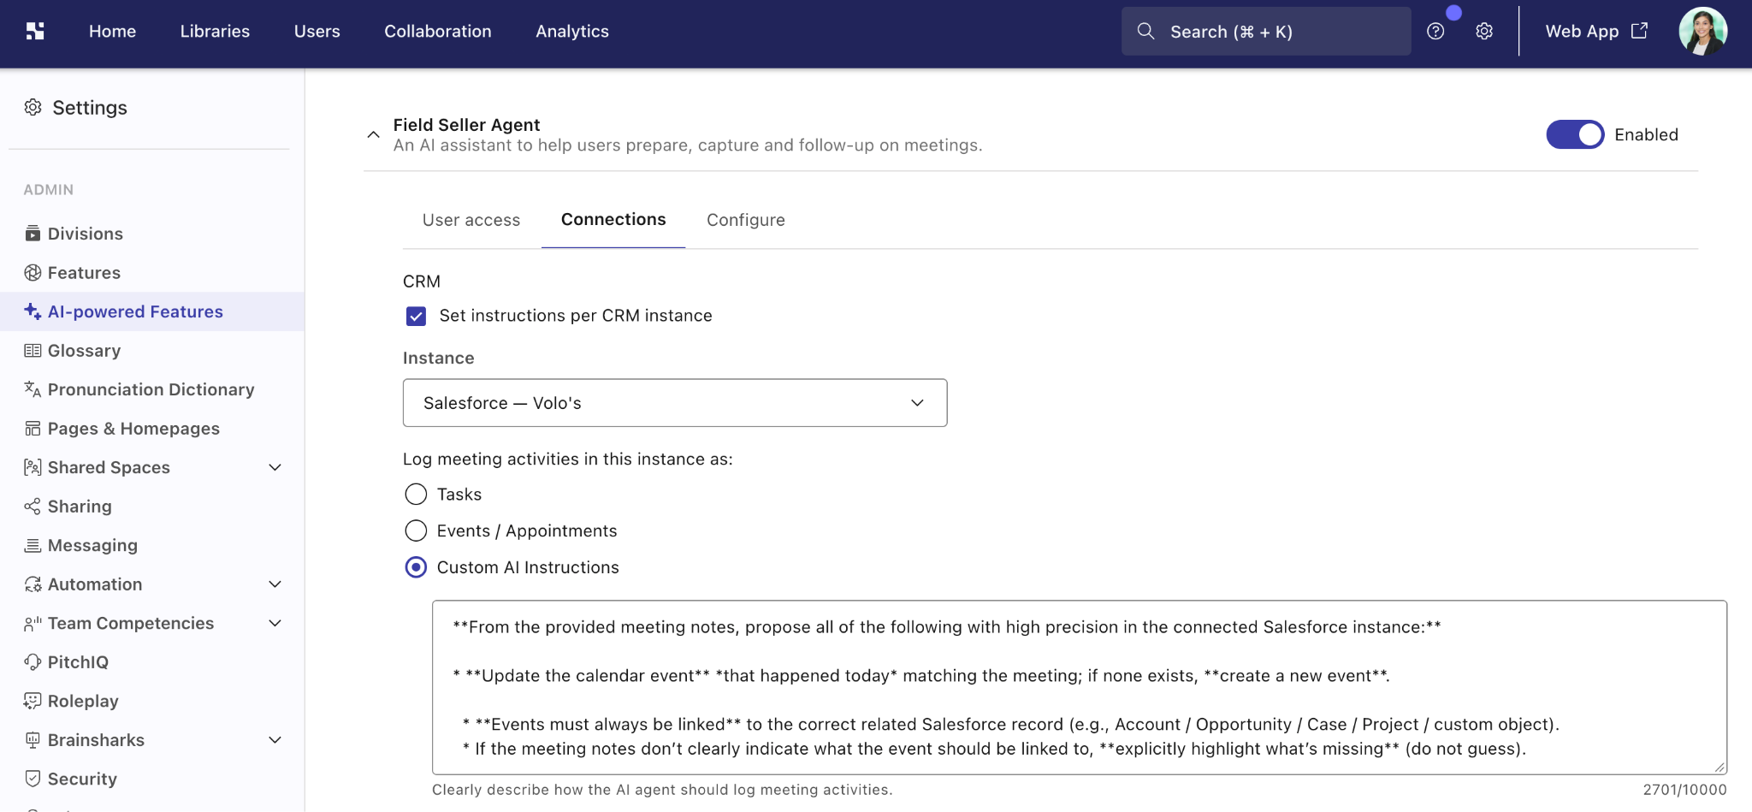The image size is (1752, 812).
Task: Expand the Automation submenu chevron
Action: pos(275,584)
